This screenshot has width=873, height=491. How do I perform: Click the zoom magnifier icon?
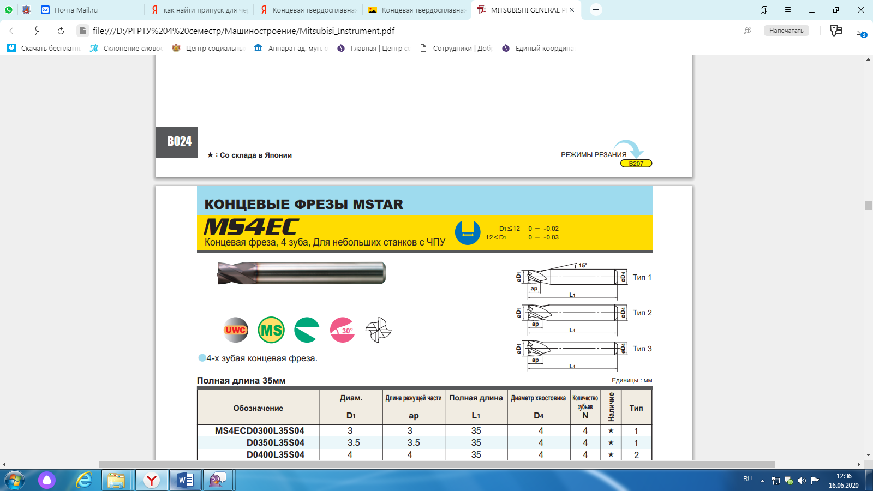pos(748,31)
